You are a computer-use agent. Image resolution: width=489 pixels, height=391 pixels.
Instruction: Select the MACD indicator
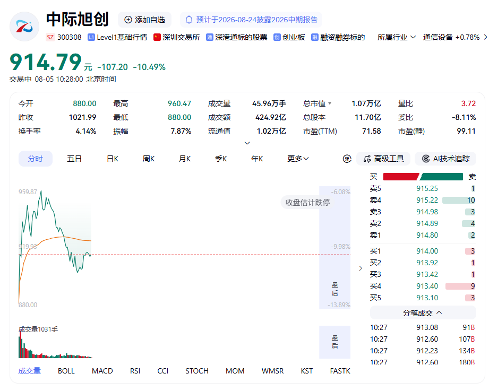[x=102, y=371]
